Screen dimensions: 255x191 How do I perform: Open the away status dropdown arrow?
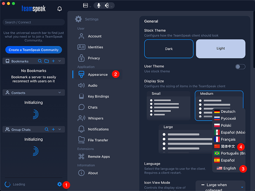90,6
